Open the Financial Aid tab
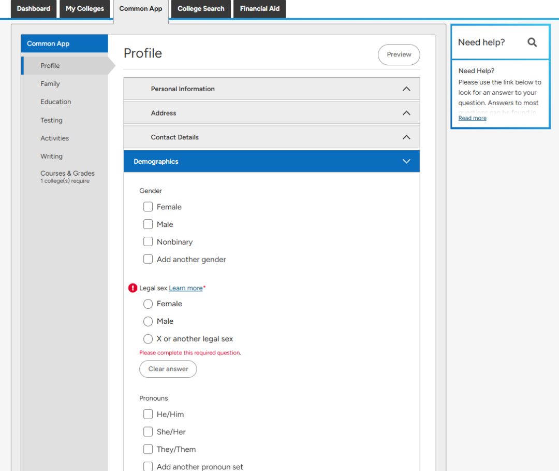This screenshot has width=559, height=471. [259, 9]
